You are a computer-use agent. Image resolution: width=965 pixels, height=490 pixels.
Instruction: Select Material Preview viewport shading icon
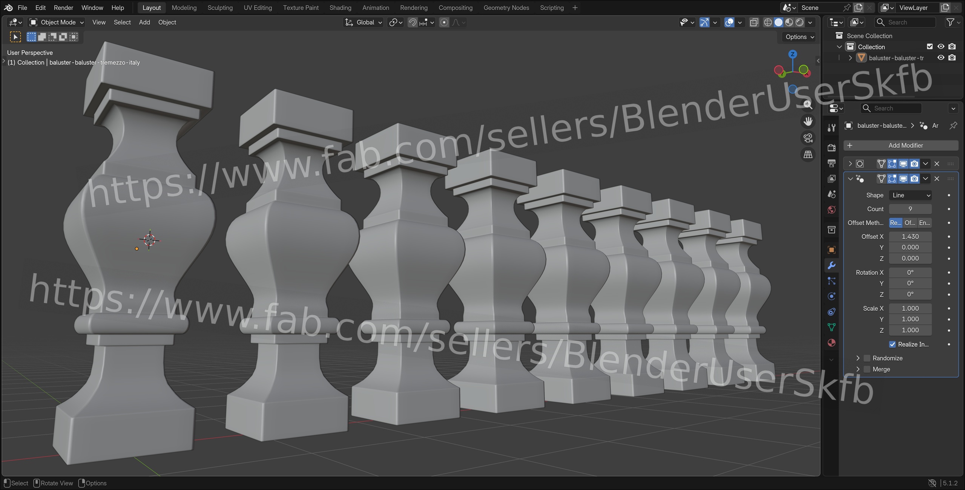click(x=789, y=23)
